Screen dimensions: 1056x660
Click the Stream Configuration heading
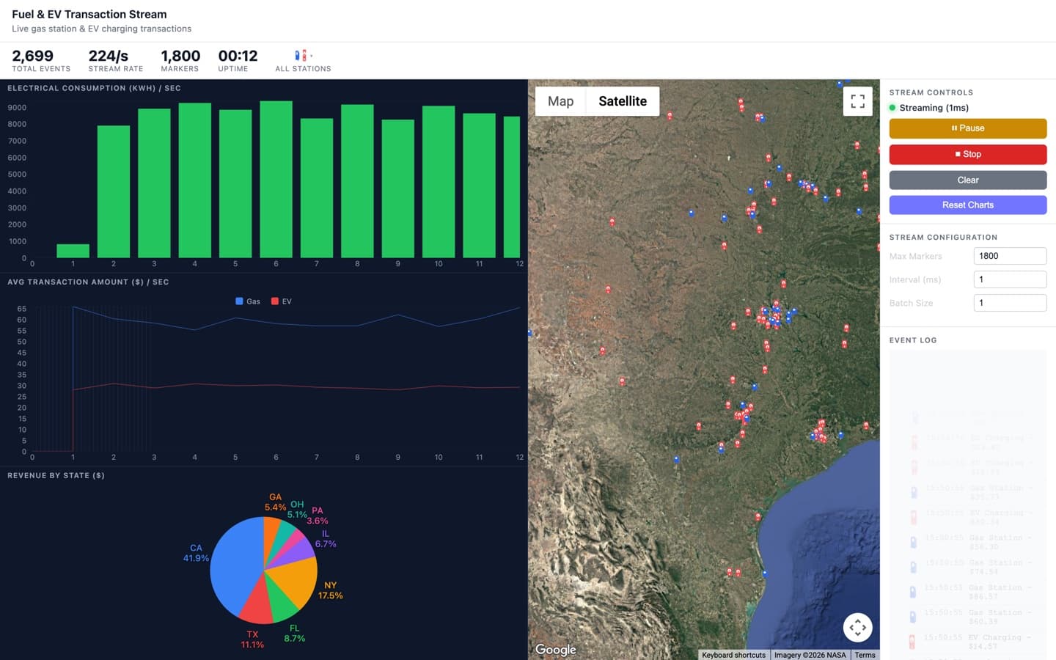click(943, 238)
